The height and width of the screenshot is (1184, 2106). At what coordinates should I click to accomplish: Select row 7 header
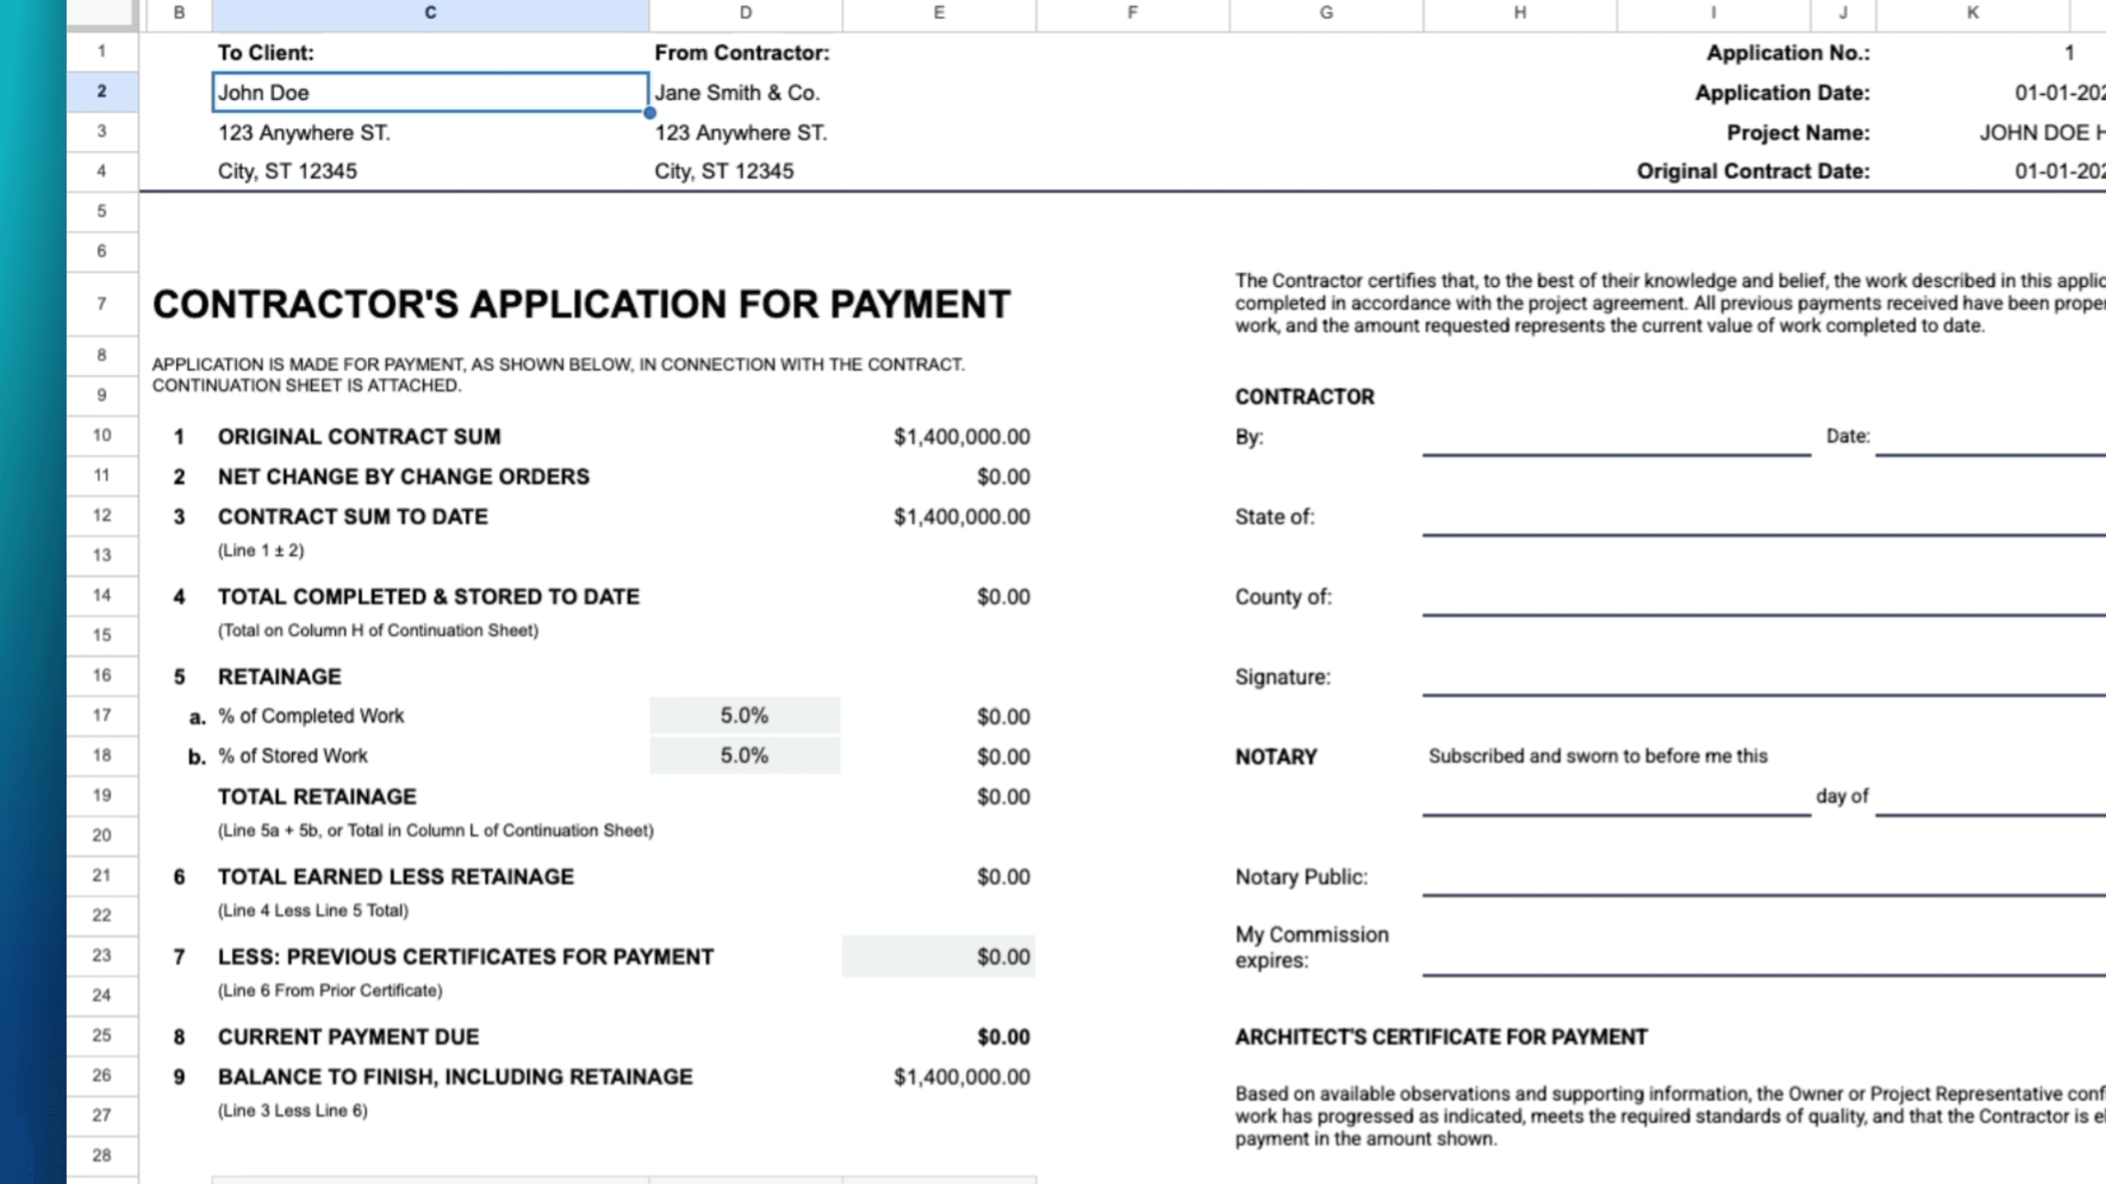[x=100, y=303]
